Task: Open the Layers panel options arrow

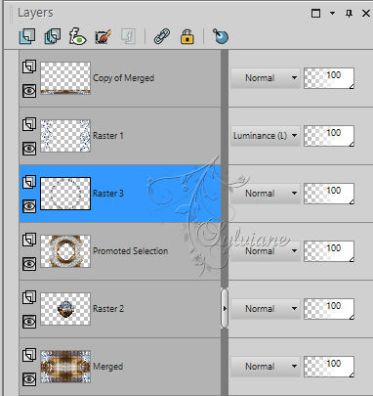Action: pyautogui.click(x=332, y=13)
